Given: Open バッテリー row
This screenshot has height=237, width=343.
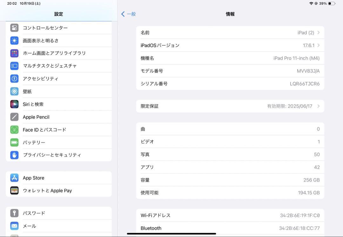Looking at the screenshot, I should [59, 143].
